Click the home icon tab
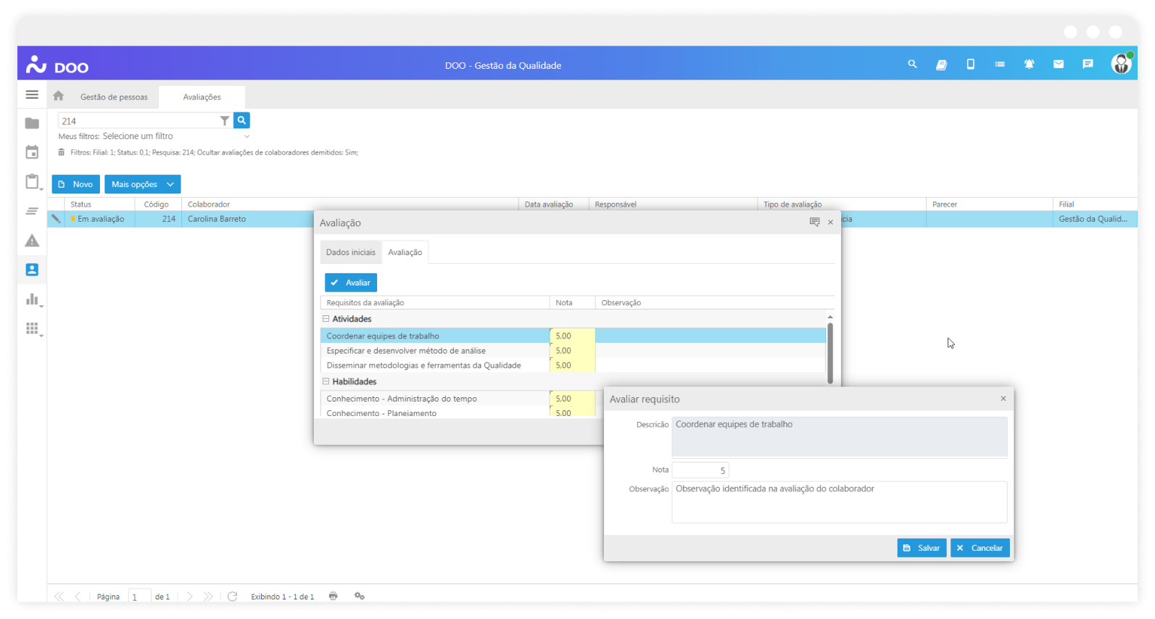This screenshot has width=1155, height=619. [59, 96]
